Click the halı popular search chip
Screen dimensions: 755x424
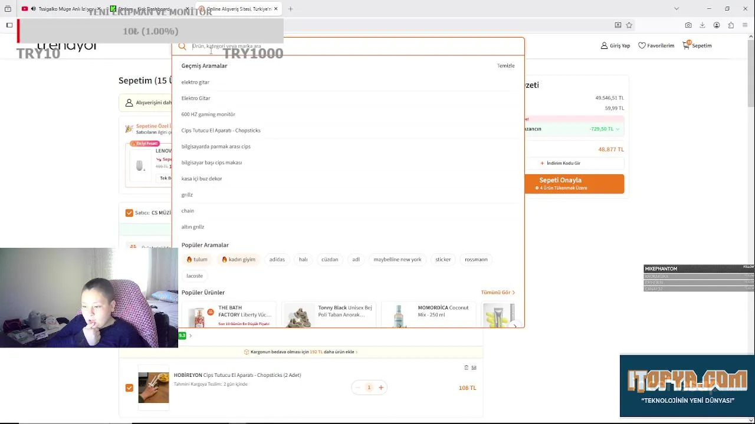303,259
